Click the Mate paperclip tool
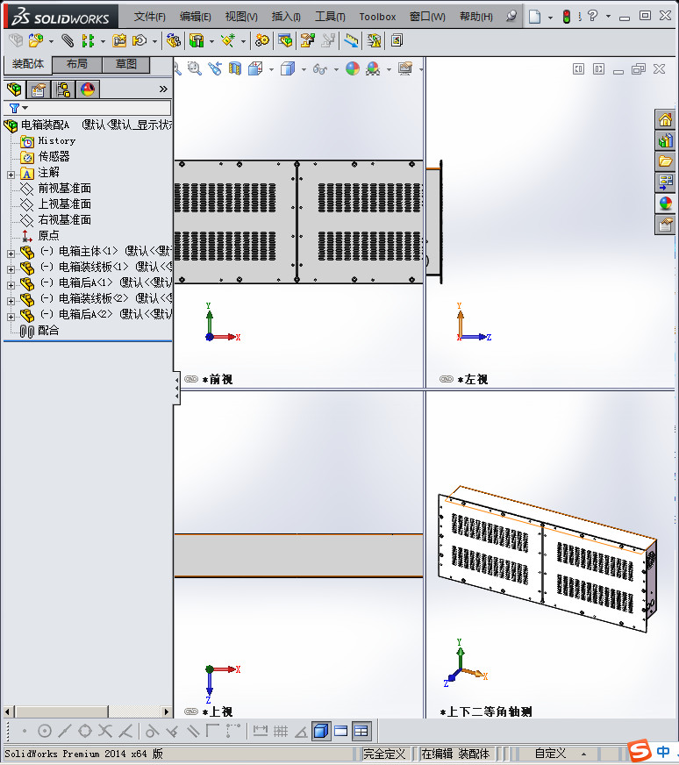This screenshot has height=765, width=679. coord(68,40)
